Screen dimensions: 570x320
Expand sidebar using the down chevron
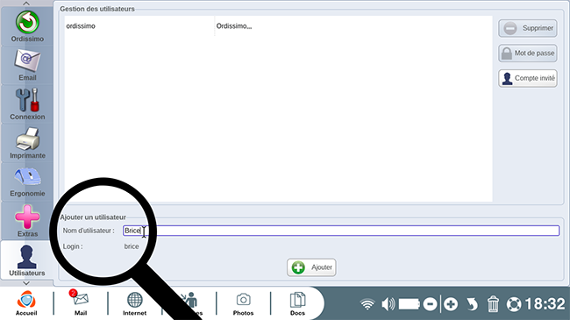26,283
